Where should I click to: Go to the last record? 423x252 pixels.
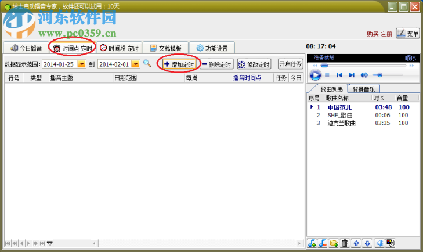pos(42,243)
